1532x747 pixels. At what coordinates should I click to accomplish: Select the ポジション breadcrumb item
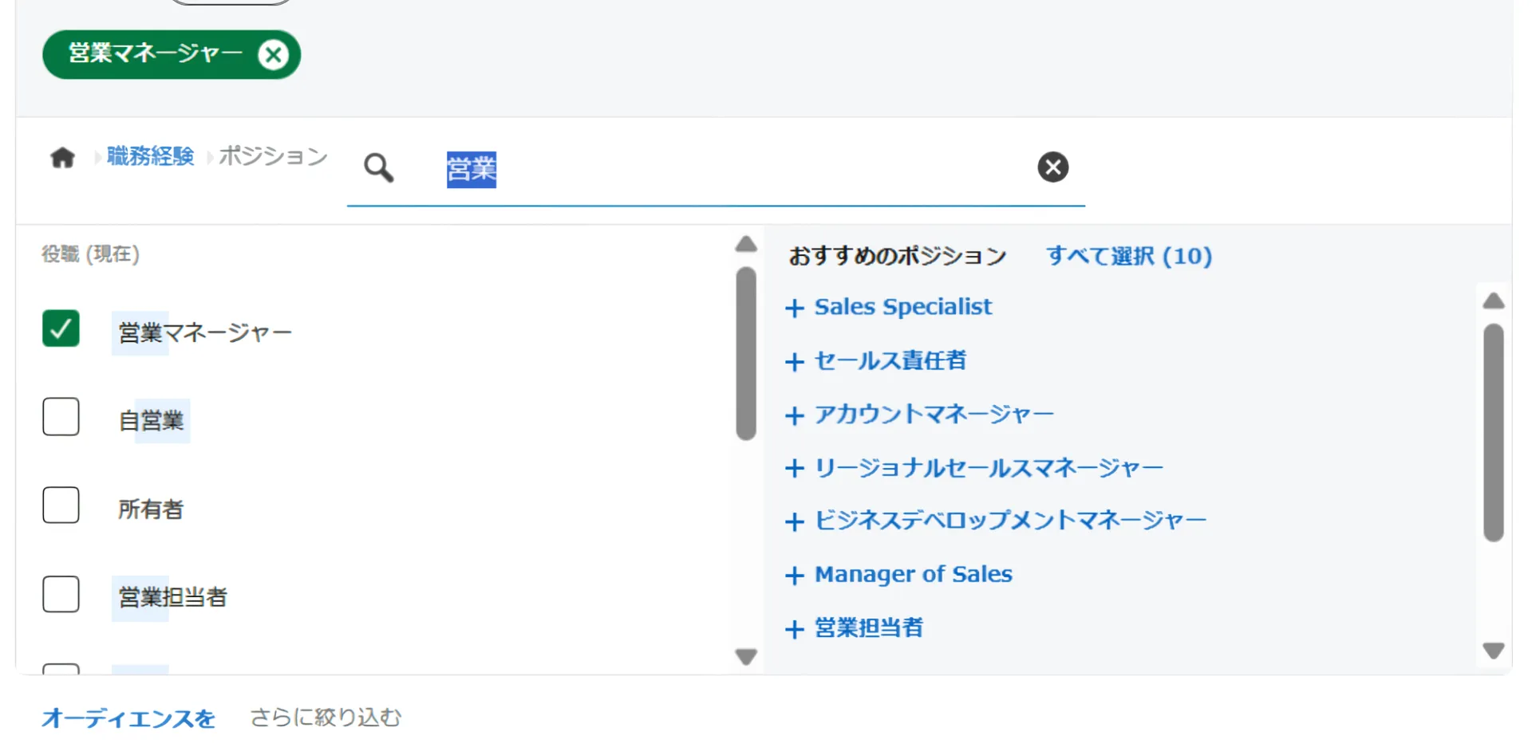click(x=273, y=156)
